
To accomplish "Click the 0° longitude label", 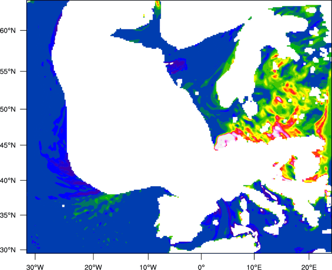I will tap(201, 267).
